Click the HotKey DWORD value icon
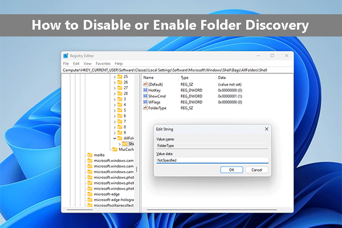The image size is (342, 228). coord(145,90)
